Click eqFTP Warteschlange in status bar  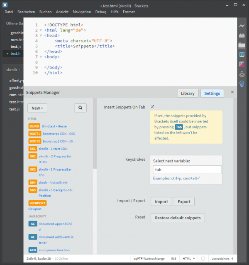click(x=149, y=259)
